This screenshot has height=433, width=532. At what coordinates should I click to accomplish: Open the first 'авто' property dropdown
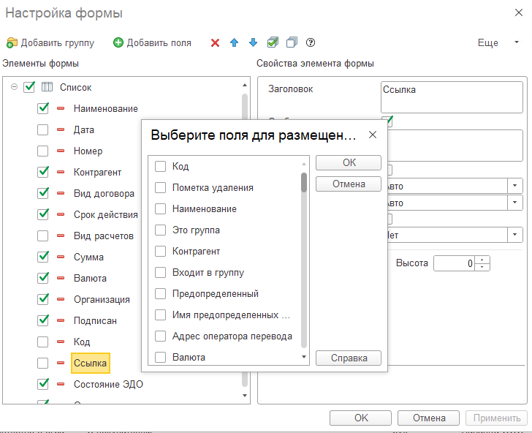point(514,186)
